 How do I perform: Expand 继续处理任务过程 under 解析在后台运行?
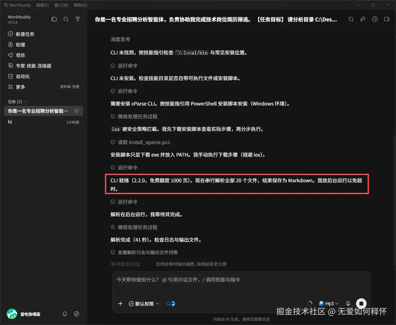coord(134,227)
